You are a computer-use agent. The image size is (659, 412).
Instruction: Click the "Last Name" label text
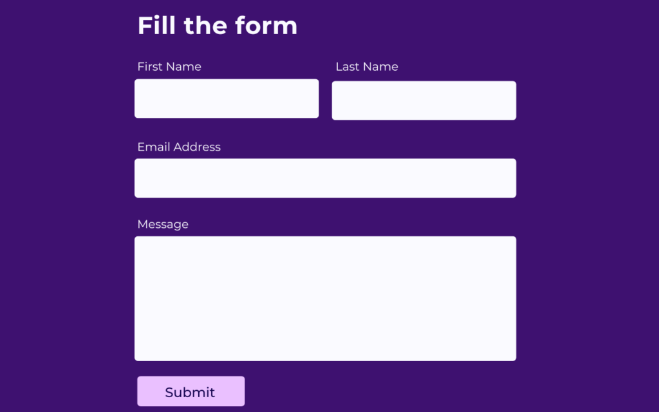pyautogui.click(x=367, y=67)
